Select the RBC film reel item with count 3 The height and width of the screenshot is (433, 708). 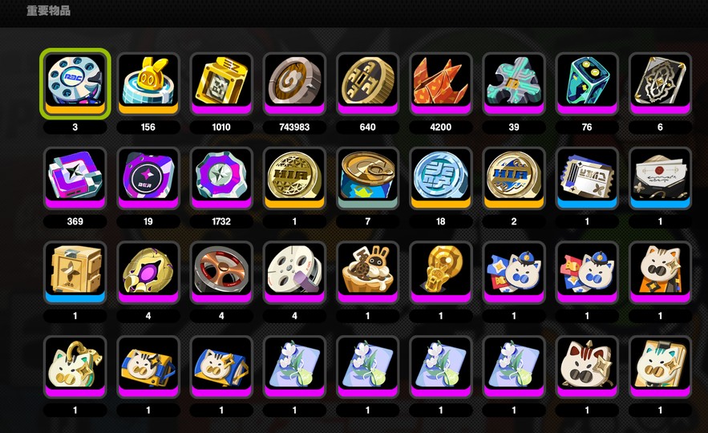pyautogui.click(x=75, y=84)
